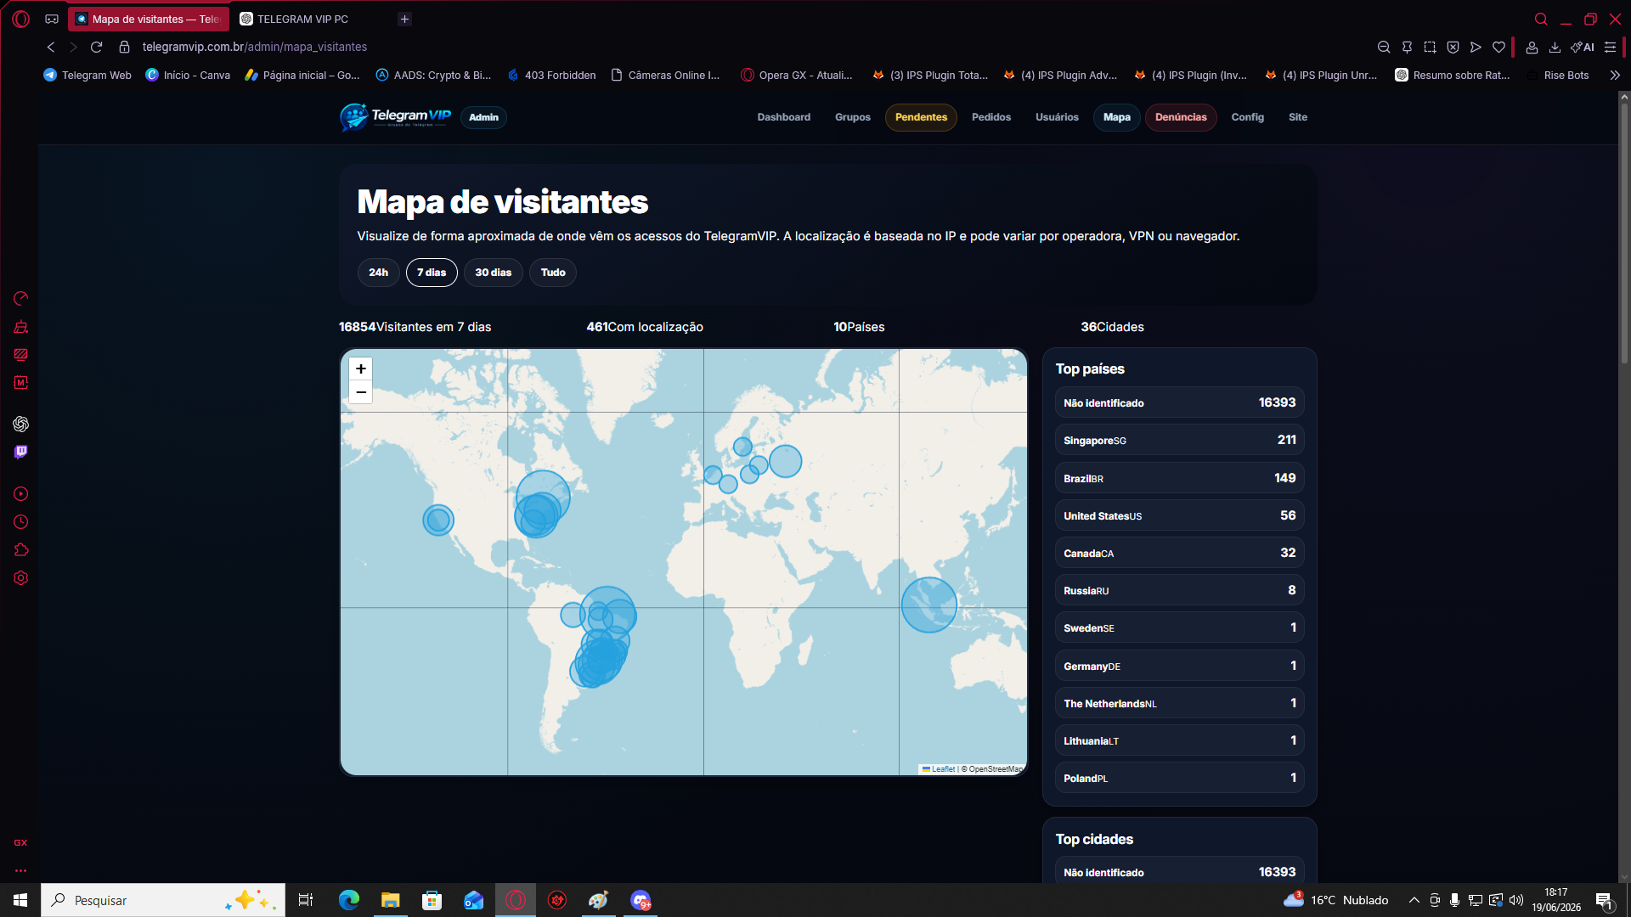
Task: Open the Config nav item
Action: coord(1247,117)
